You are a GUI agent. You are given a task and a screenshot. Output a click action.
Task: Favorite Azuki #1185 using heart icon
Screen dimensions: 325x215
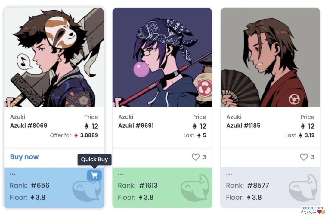(304, 157)
